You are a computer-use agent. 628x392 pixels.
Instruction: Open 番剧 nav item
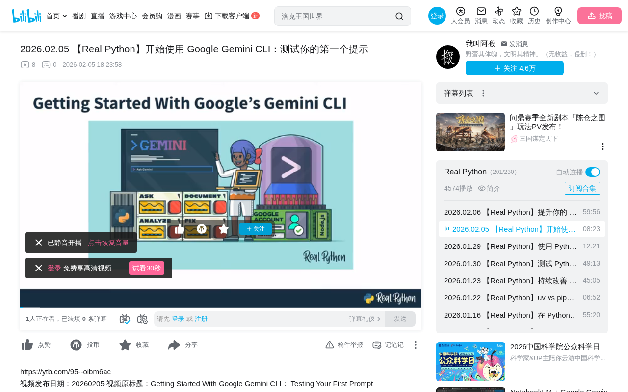click(x=79, y=16)
